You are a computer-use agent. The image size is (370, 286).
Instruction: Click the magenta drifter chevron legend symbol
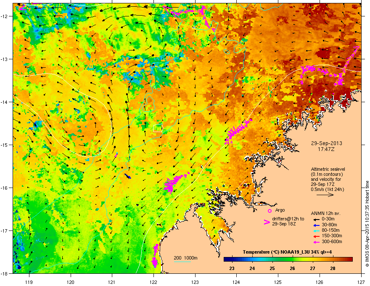click(267, 222)
